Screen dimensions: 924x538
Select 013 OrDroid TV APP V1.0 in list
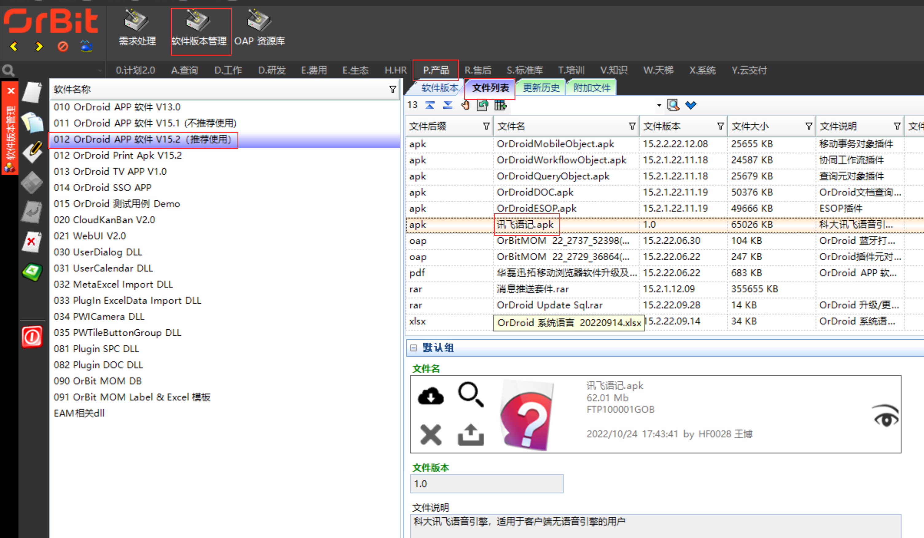[x=225, y=171]
